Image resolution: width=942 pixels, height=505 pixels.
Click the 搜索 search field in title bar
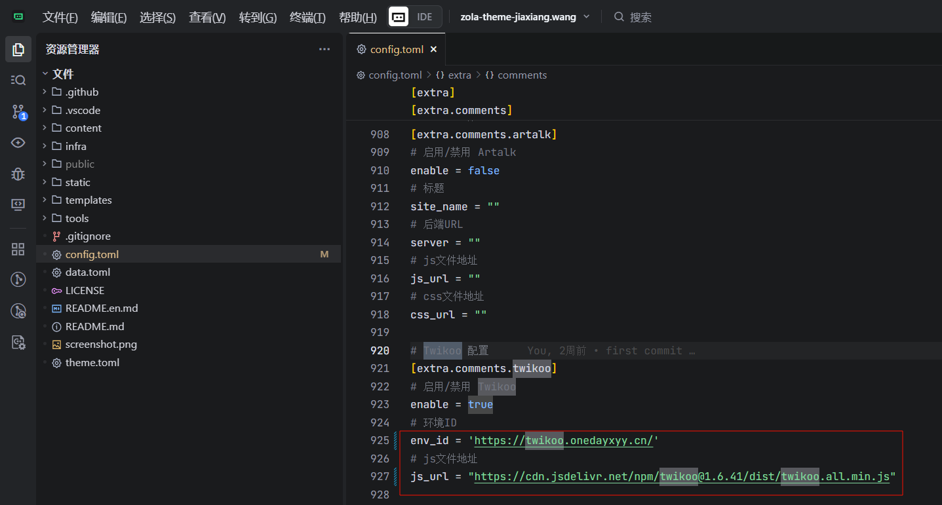tap(640, 17)
